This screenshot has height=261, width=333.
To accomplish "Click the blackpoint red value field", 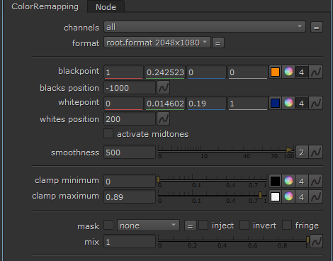I will click(123, 72).
